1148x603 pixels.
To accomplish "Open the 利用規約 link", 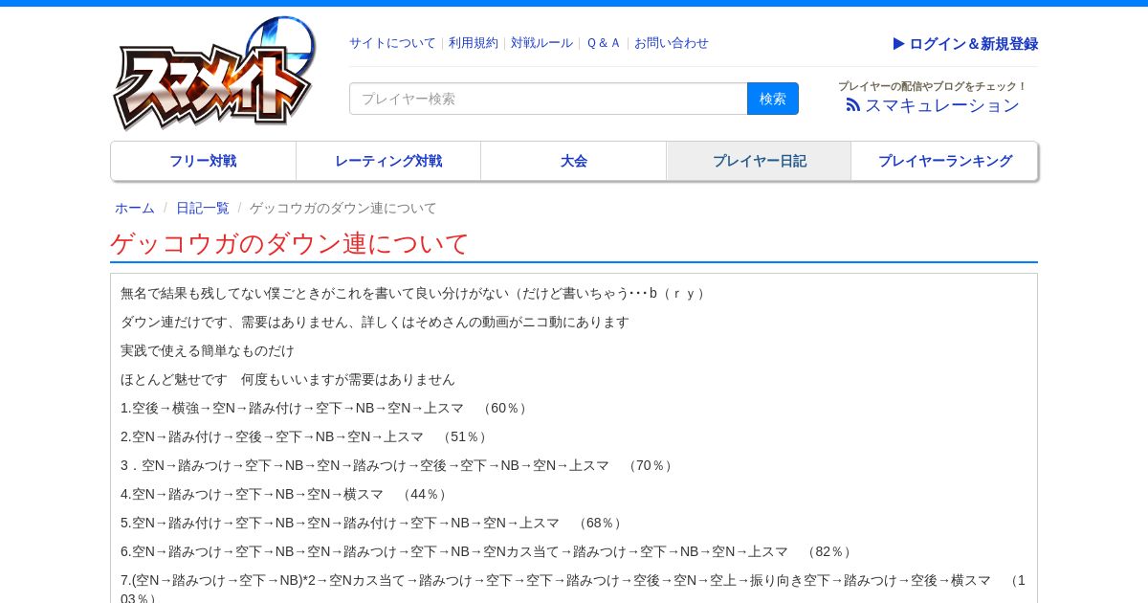I will point(474,43).
